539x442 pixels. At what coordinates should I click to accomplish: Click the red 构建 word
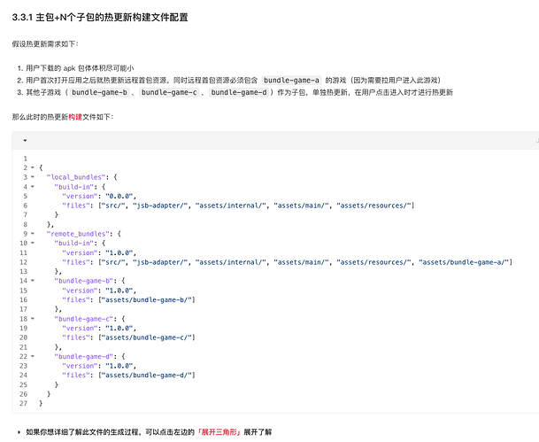point(75,117)
